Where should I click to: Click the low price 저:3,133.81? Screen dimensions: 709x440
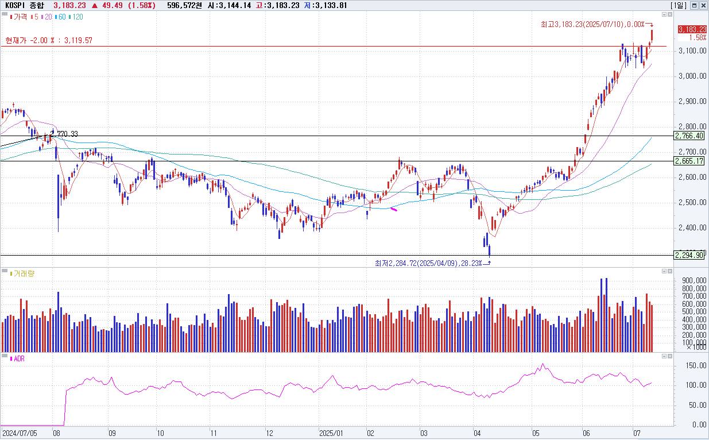tap(326, 5)
